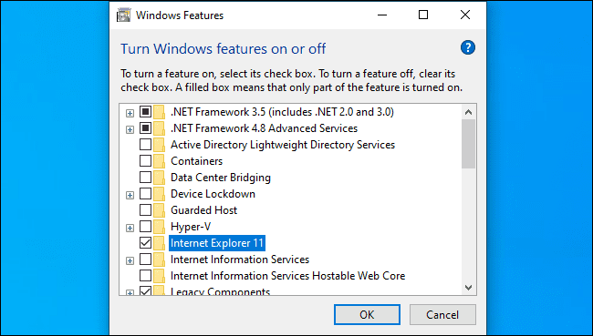
Task: Click the folder icon beside Guarded Host
Action: tap(160, 210)
